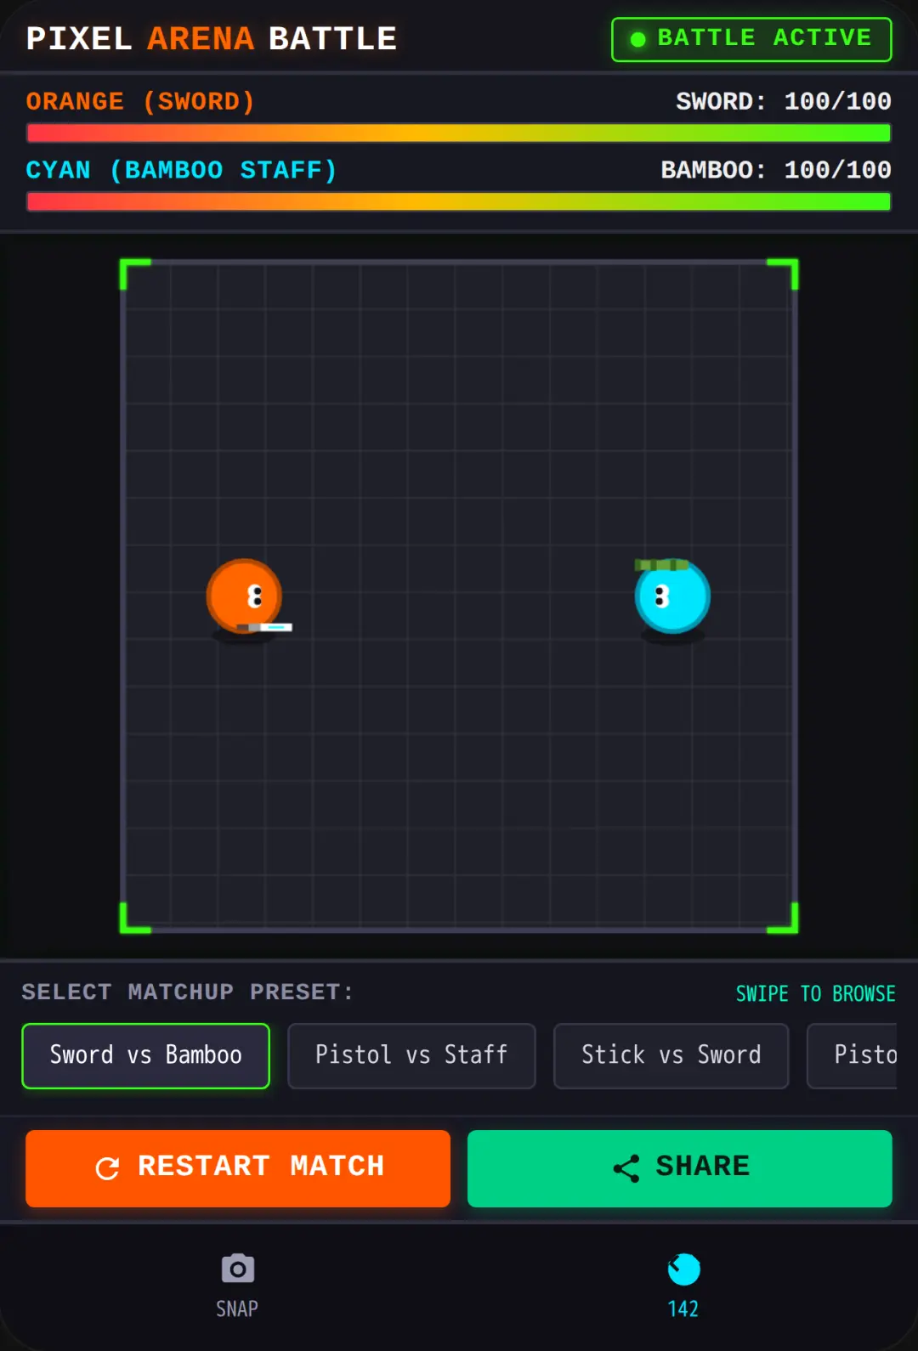Click the Select Matchup Preset heading
Screen dimensions: 918x1351
coord(187,992)
